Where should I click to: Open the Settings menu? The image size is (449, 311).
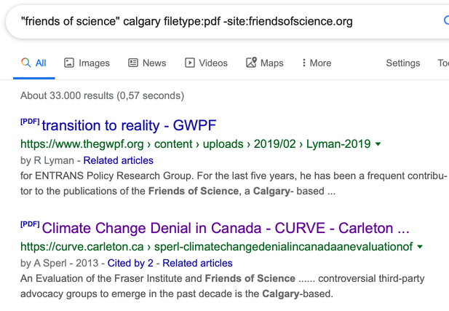click(x=403, y=63)
